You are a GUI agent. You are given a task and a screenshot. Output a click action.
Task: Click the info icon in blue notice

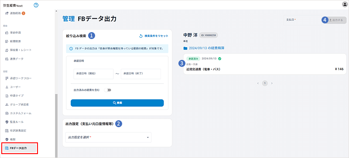point(71,48)
